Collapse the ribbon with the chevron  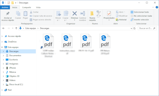[x=153, y=7]
